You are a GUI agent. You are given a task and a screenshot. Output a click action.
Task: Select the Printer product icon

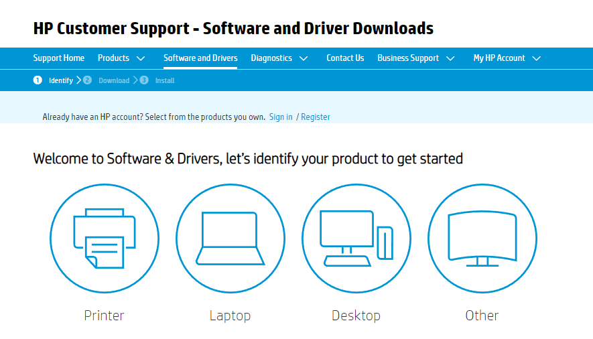[105, 239]
